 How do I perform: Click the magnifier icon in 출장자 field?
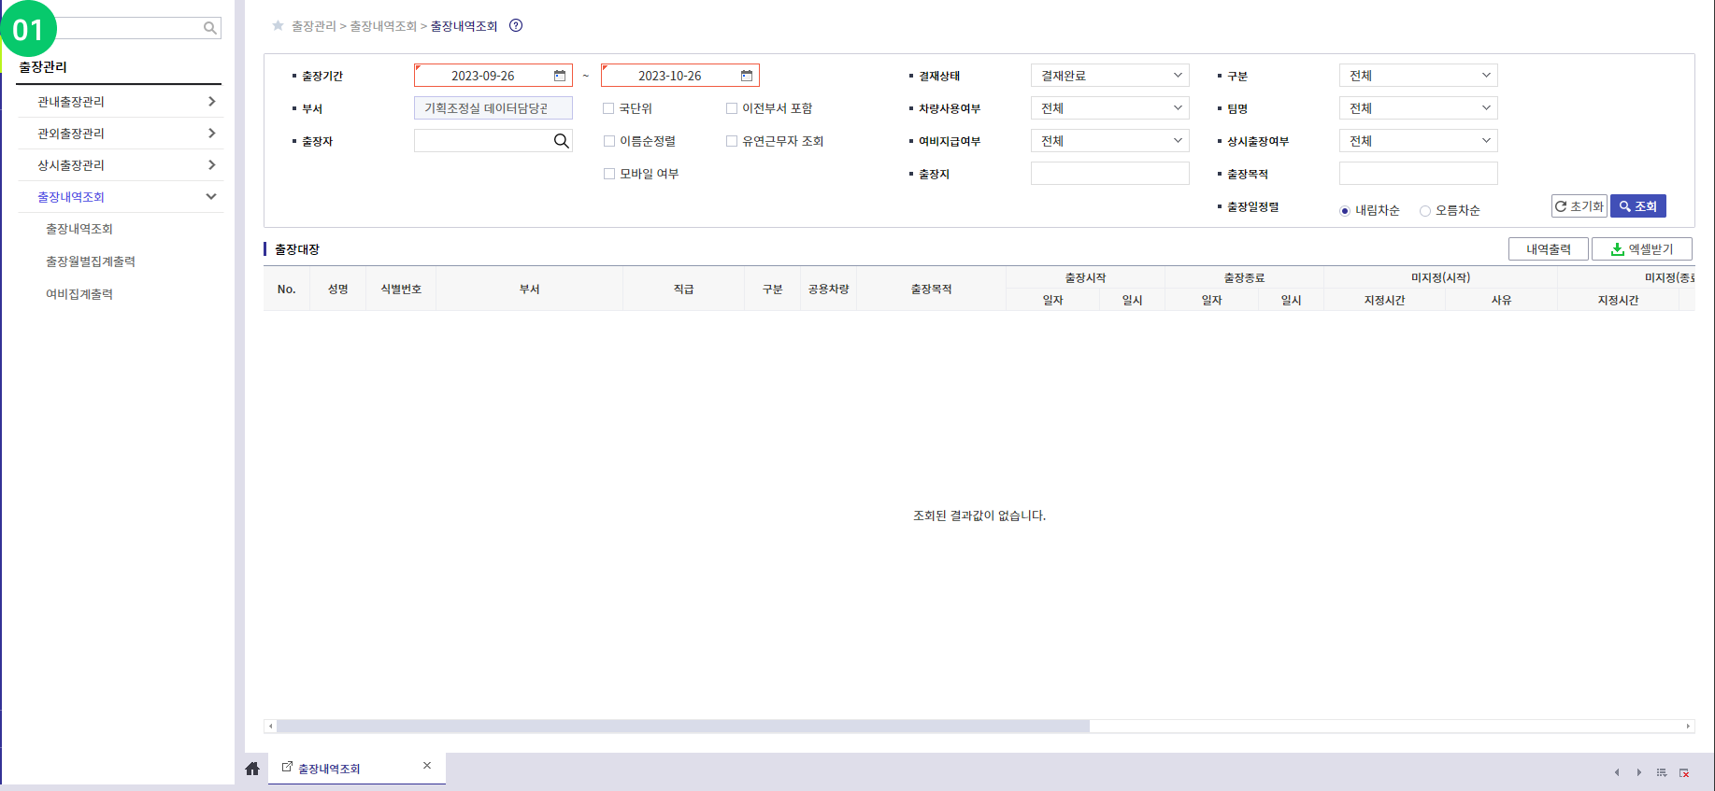[x=561, y=141]
